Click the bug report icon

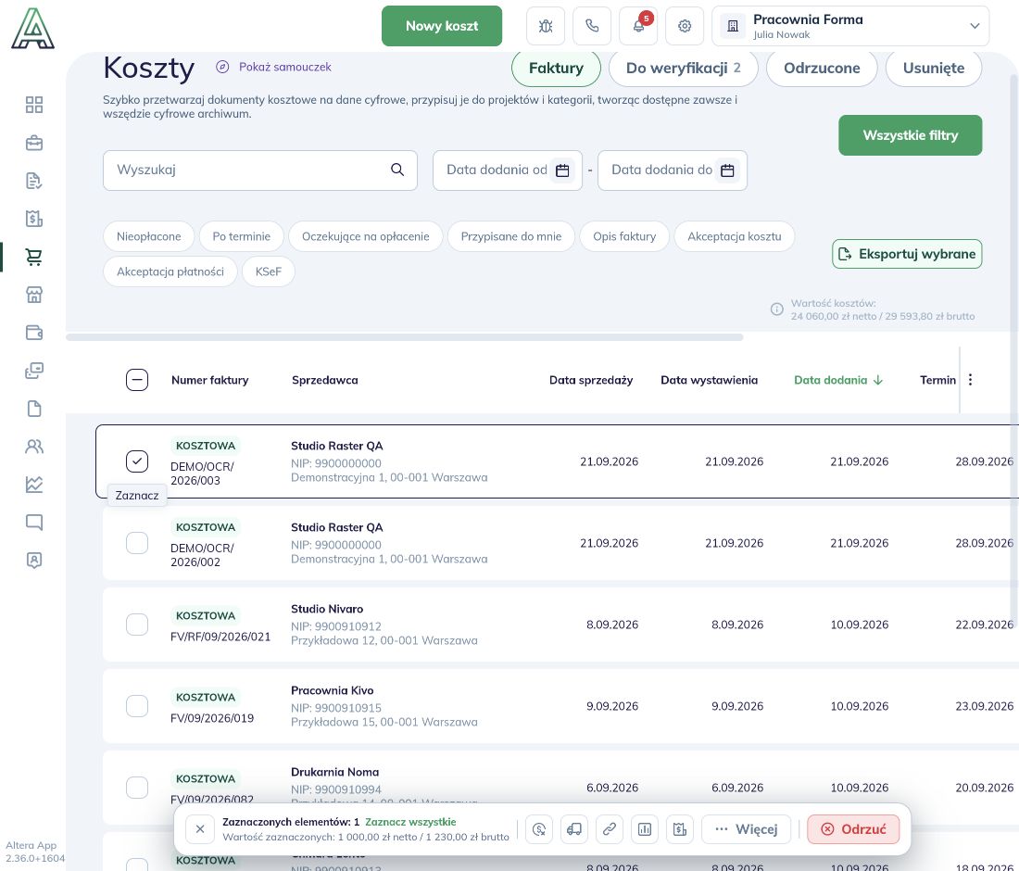click(546, 26)
